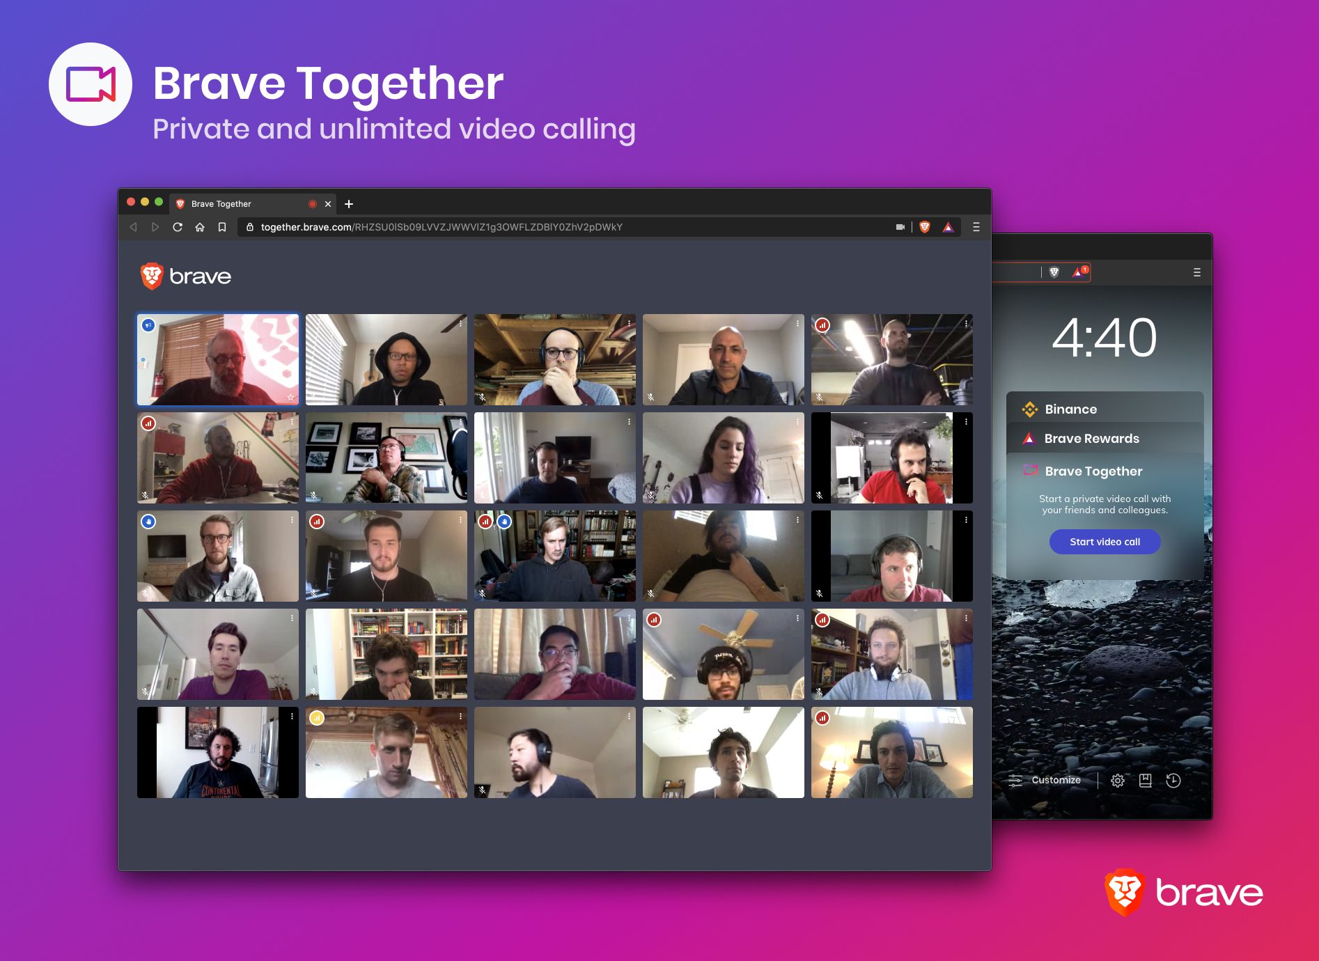This screenshot has width=1319, height=961.
Task: Click the star icon on the highlighted tile
Action: point(291,398)
